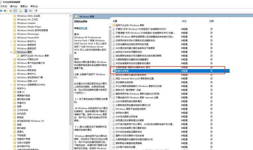Click 未配置 status of 配置自动更新 row
Image resolution: width=253 pixels, height=150 pixels.
tap(184, 71)
